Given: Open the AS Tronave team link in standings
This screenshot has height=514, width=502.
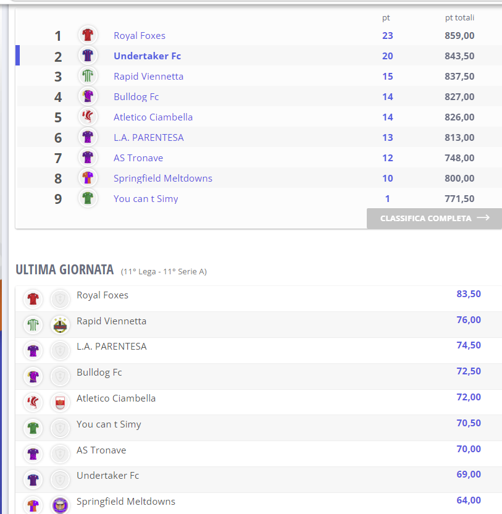Looking at the screenshot, I should click(138, 158).
